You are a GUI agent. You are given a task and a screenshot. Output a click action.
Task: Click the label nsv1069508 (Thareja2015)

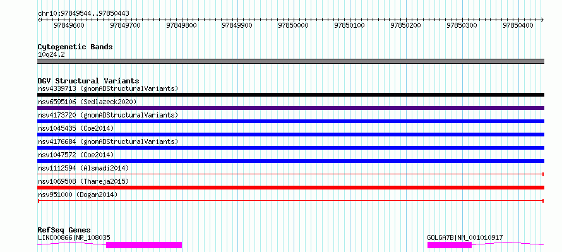(x=83, y=181)
